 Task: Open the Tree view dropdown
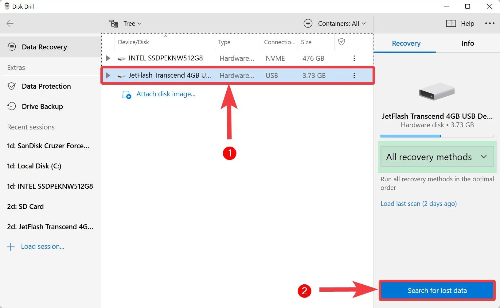click(132, 24)
